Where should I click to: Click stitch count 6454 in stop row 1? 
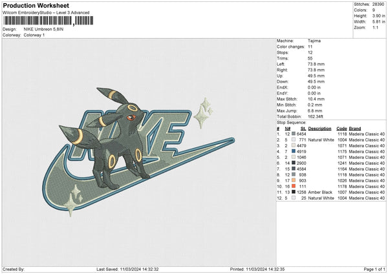point(301,134)
